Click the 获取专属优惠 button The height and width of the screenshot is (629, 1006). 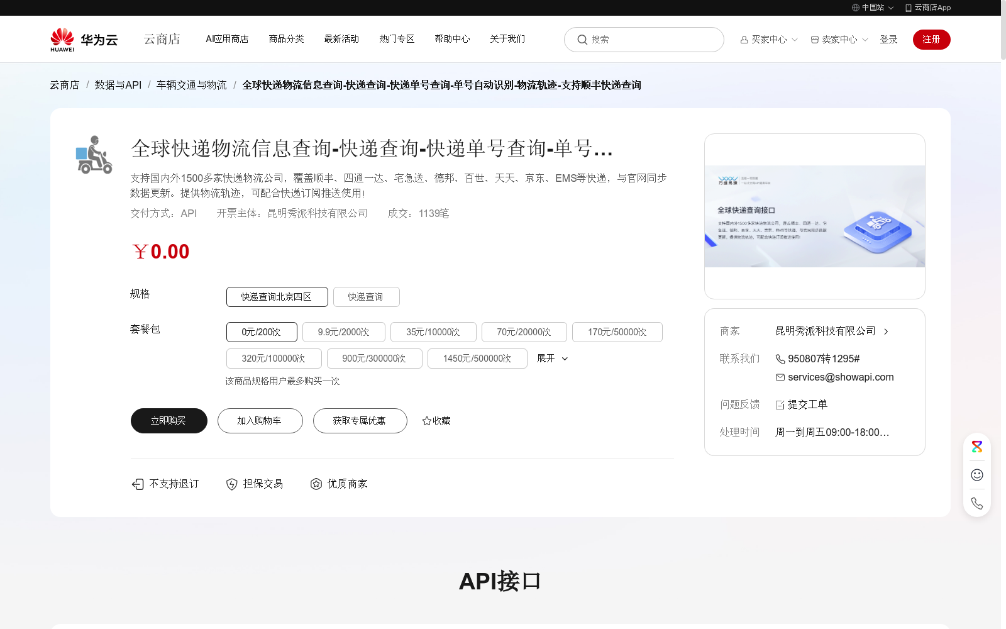(x=360, y=421)
